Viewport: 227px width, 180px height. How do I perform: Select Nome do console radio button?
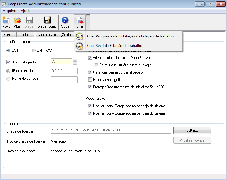[8, 78]
